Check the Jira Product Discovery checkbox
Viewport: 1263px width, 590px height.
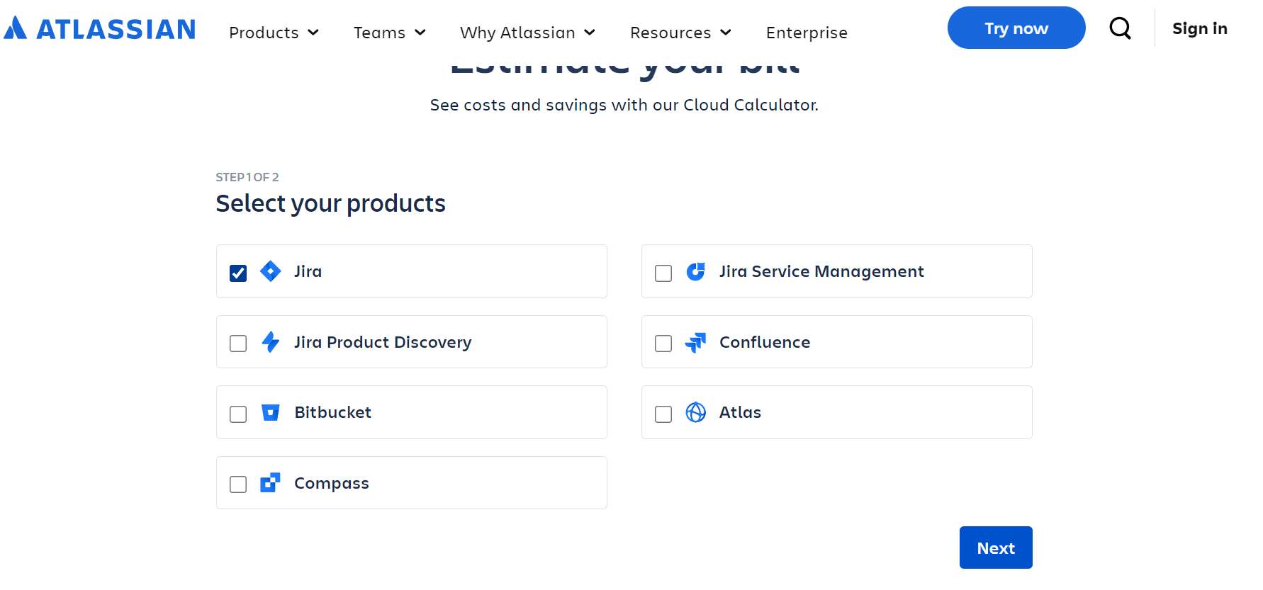pos(238,344)
